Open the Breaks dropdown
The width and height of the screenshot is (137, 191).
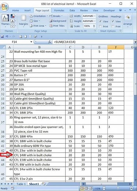pos(56,16)
